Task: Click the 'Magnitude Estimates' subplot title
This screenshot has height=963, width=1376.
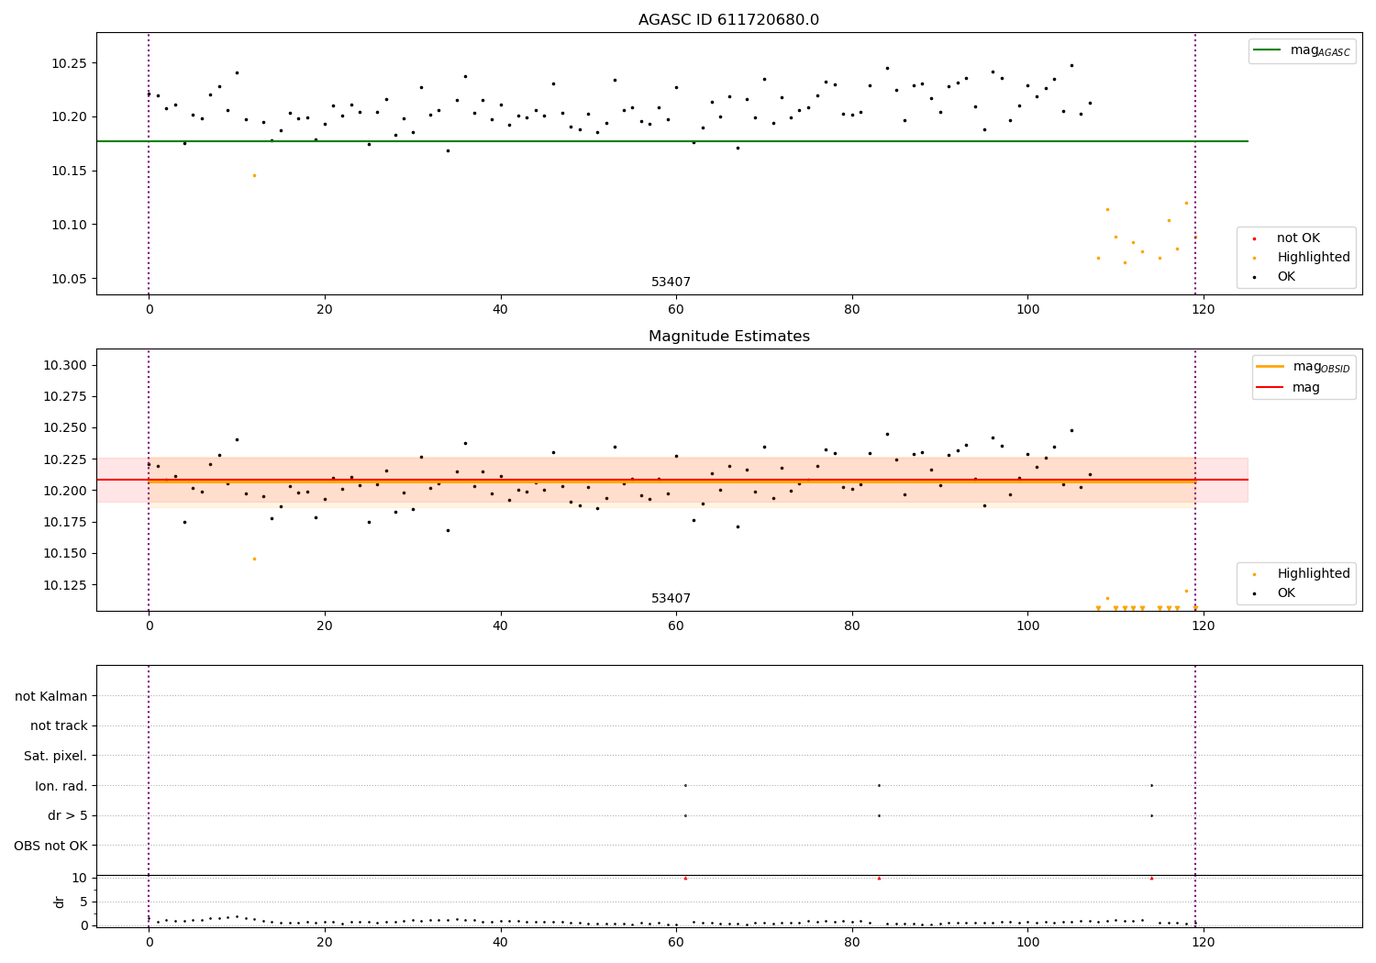Action: [x=728, y=337]
